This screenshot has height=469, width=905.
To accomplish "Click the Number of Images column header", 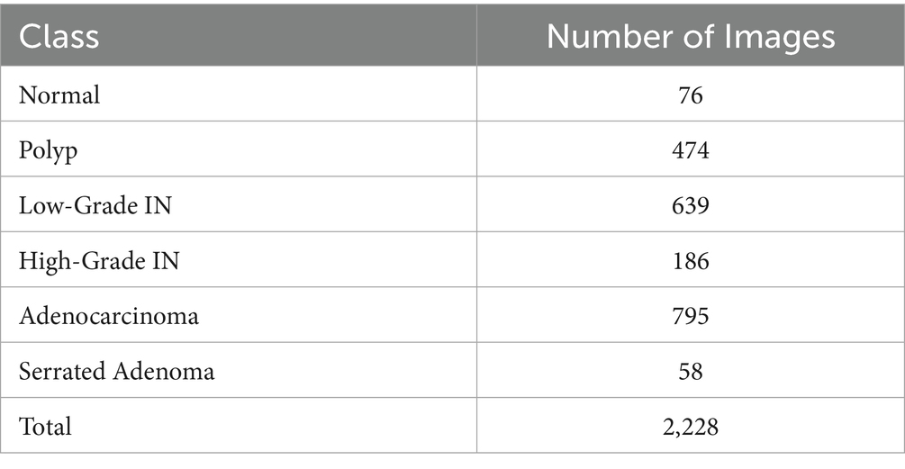I will coord(691,37).
